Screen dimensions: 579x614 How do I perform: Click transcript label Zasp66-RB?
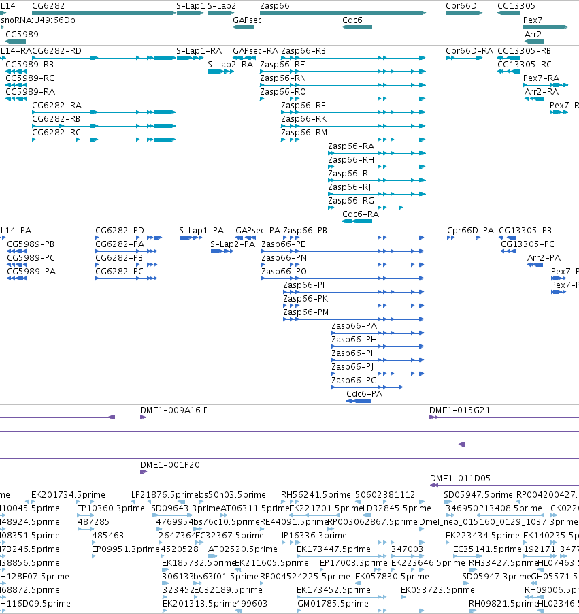point(303,51)
